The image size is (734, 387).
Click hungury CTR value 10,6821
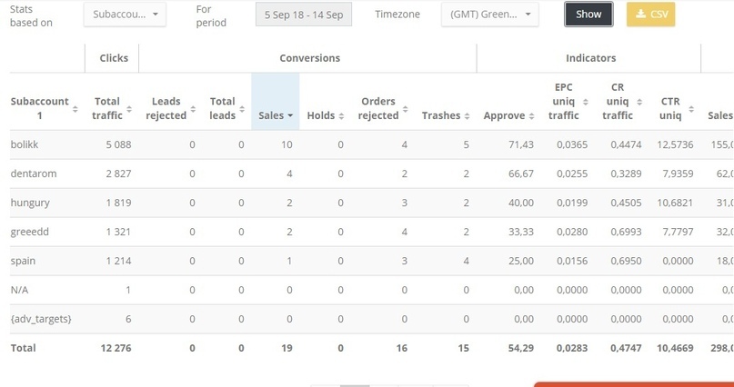coord(675,203)
